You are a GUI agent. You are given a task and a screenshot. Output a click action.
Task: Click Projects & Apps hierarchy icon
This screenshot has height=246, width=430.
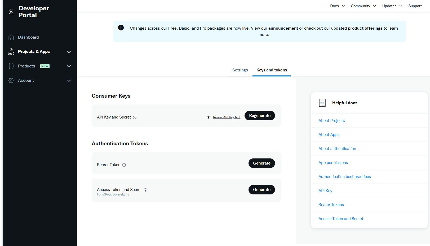[x=11, y=52]
